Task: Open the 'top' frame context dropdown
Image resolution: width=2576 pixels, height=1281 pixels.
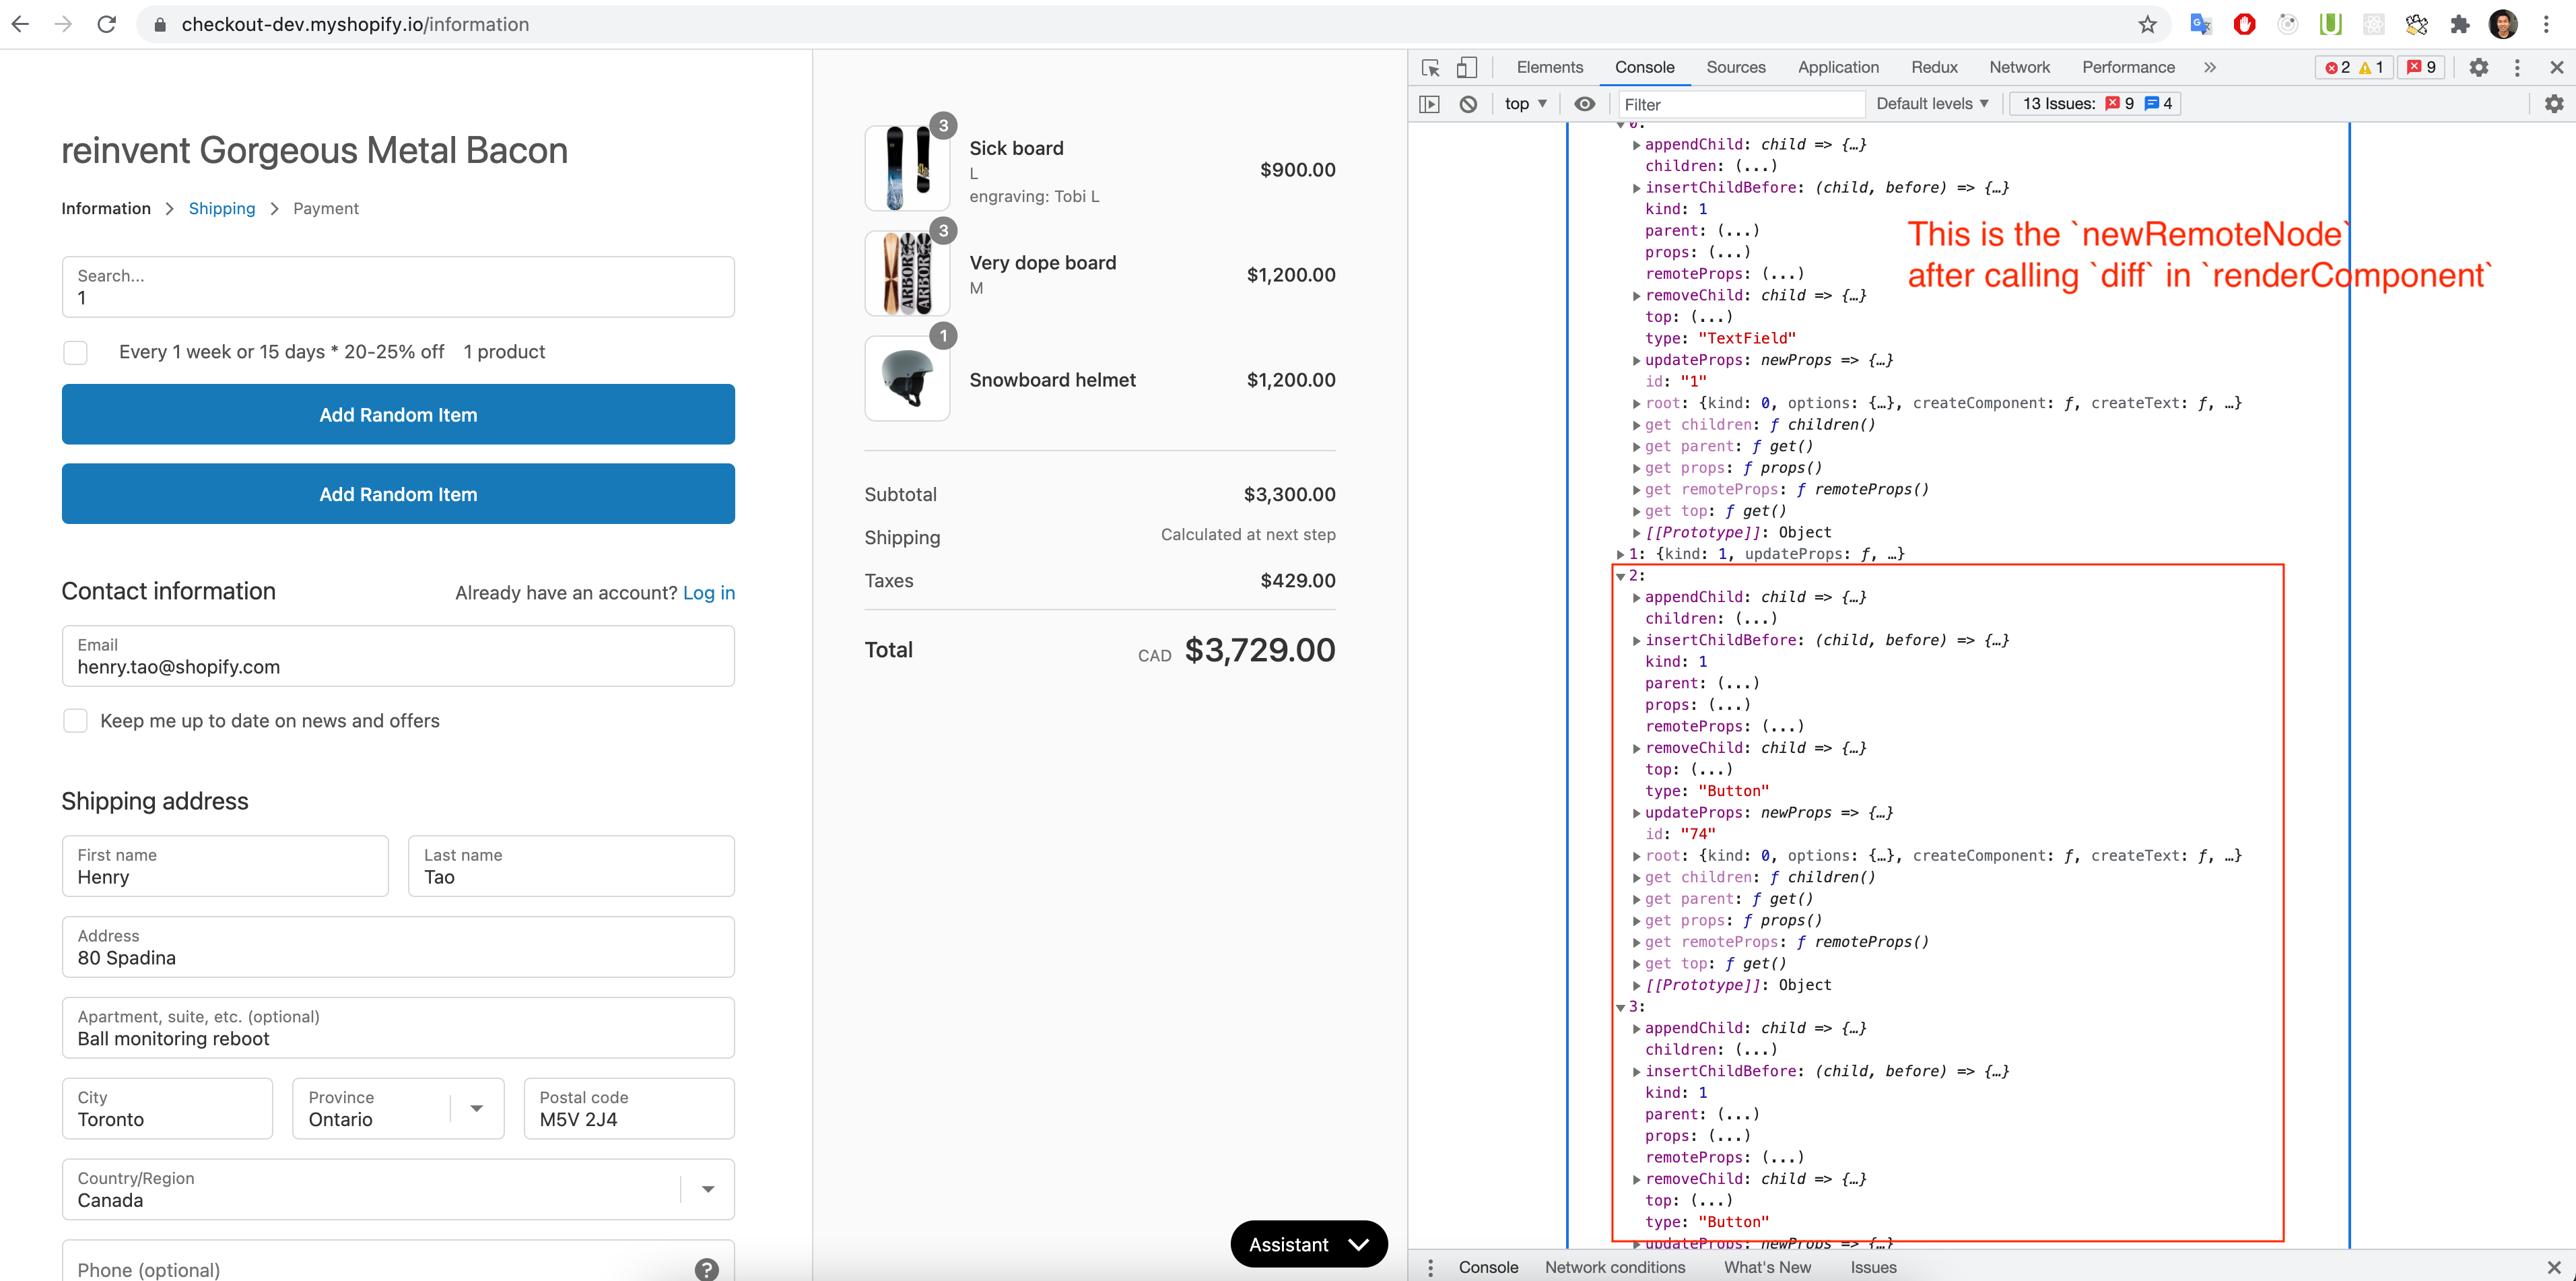Action: click(1524, 103)
